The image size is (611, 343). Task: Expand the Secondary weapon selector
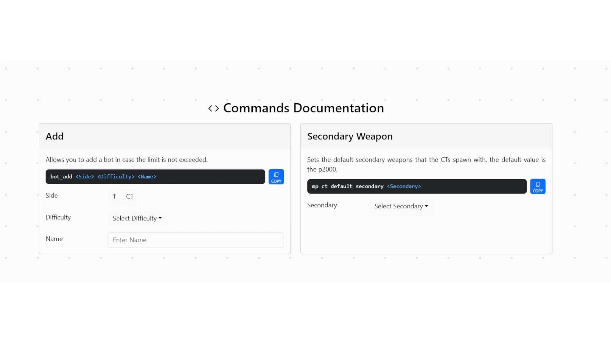pyautogui.click(x=401, y=206)
